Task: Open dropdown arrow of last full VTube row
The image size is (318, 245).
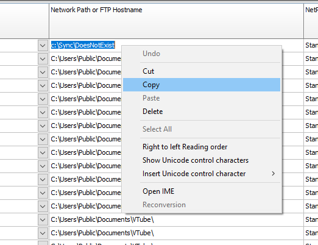Action: click(x=43, y=233)
